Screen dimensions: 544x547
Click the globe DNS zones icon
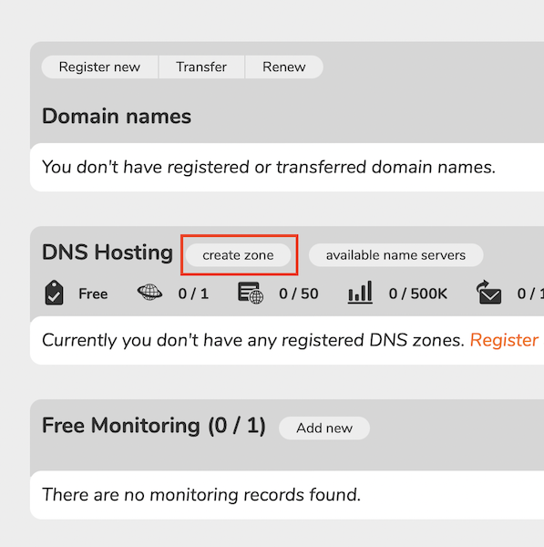click(x=149, y=292)
